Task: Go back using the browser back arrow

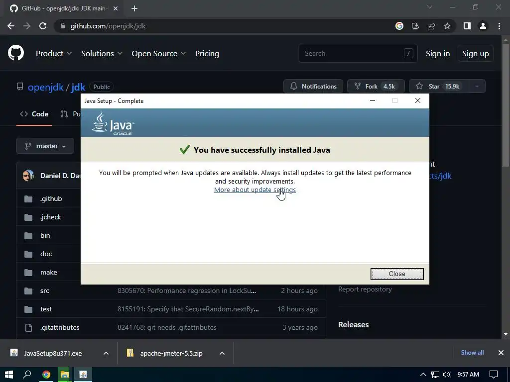Action: tap(11, 26)
